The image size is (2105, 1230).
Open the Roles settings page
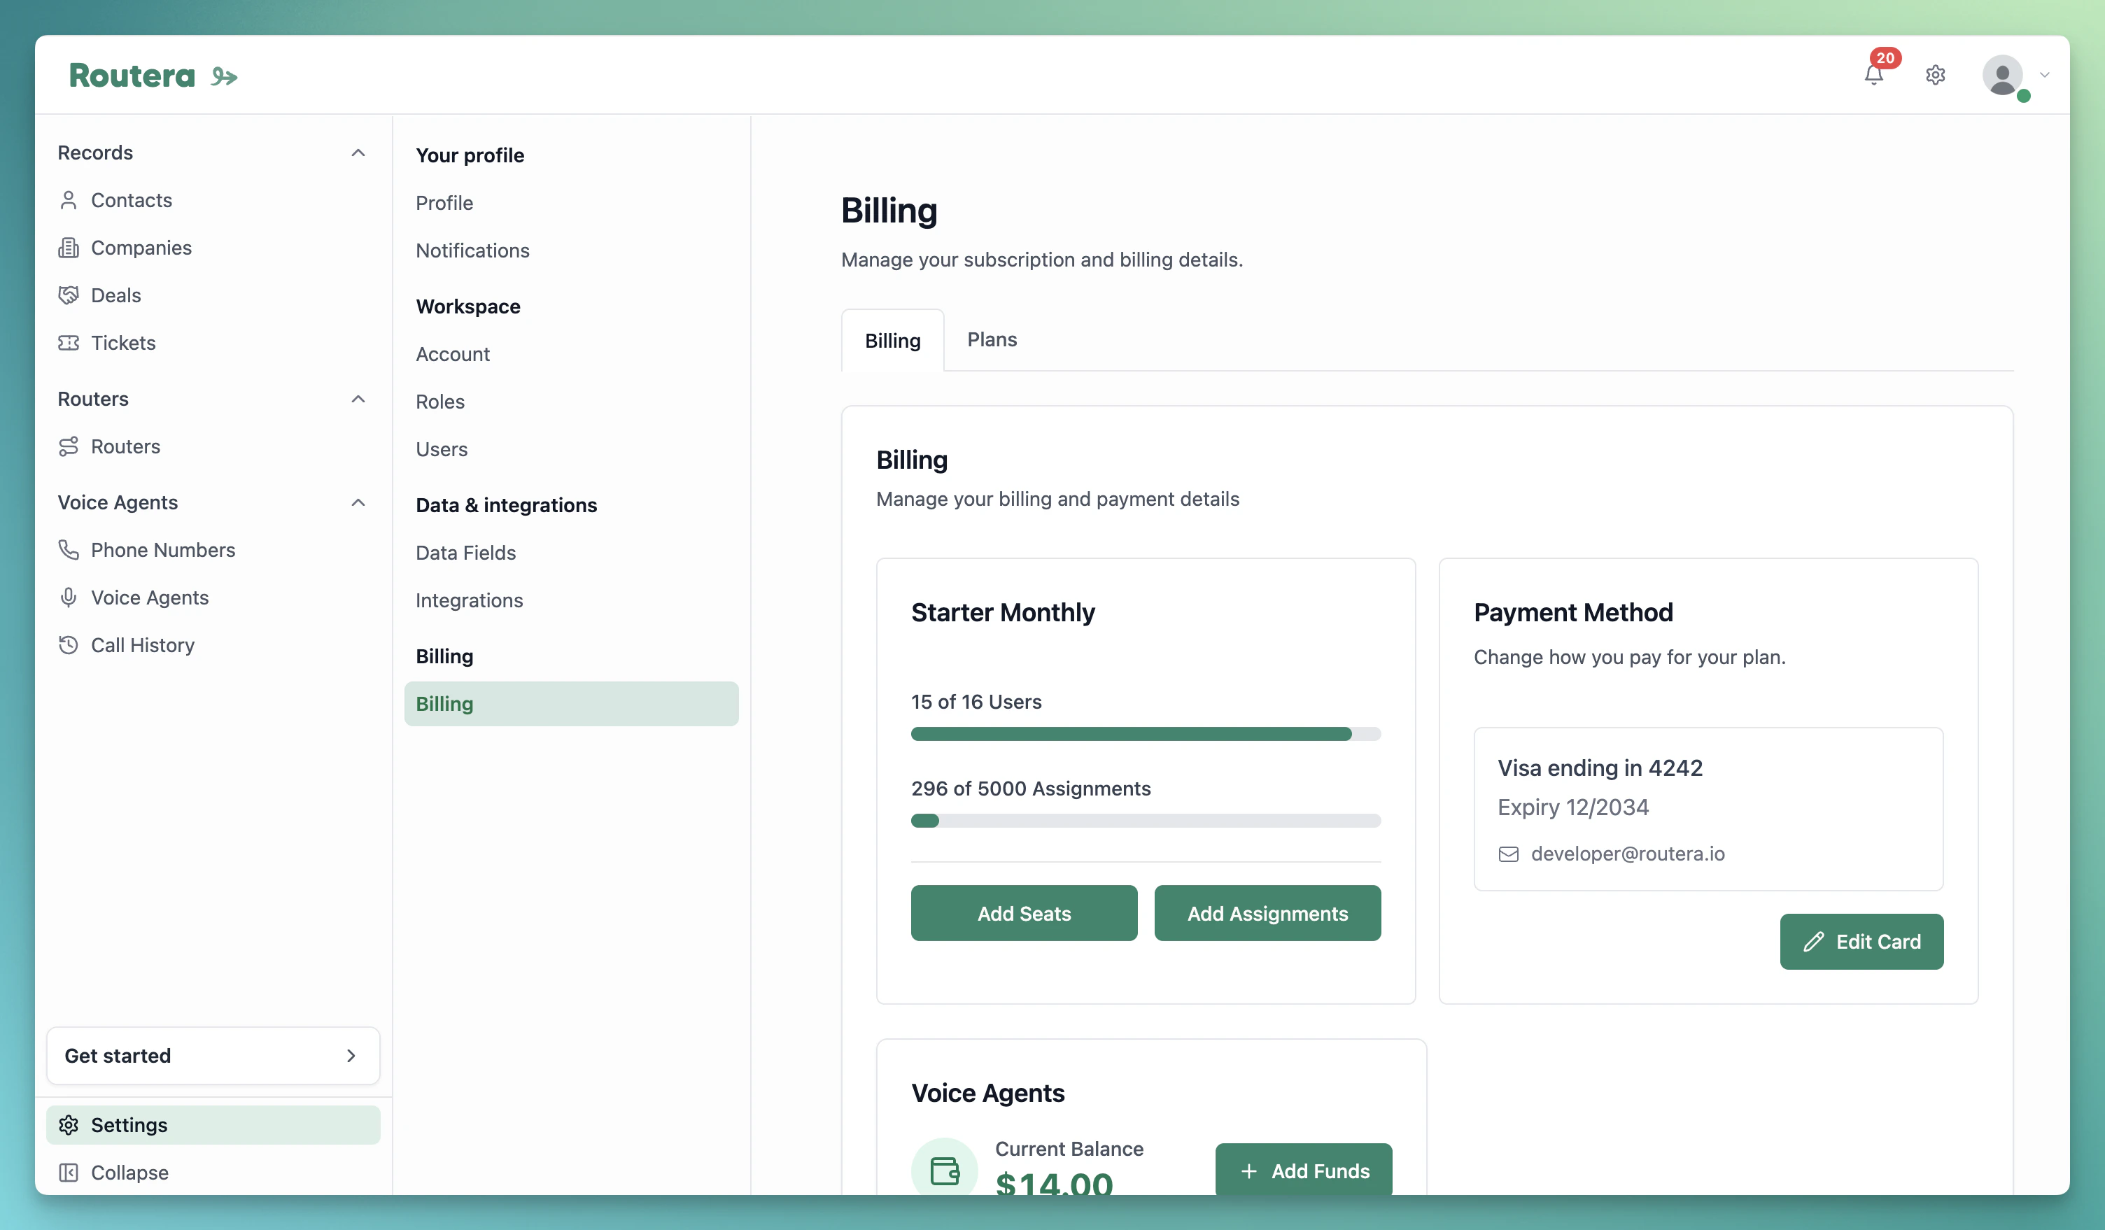pos(440,402)
